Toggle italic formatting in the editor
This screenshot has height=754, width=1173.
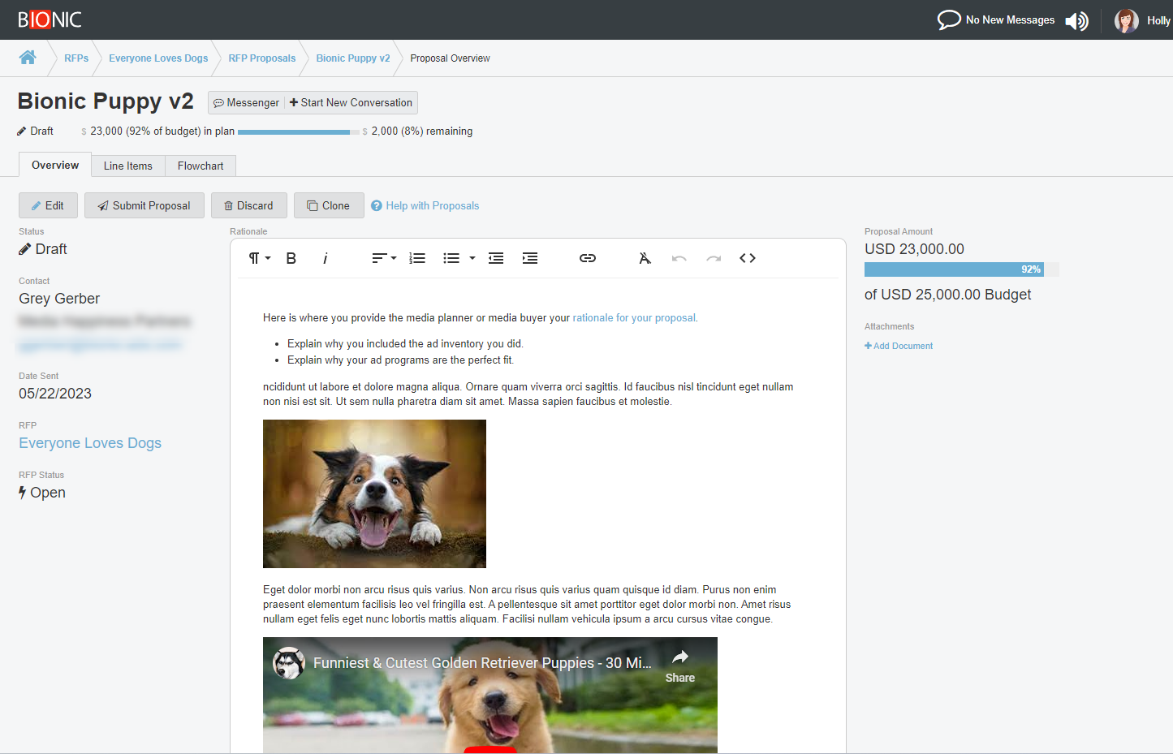325,258
